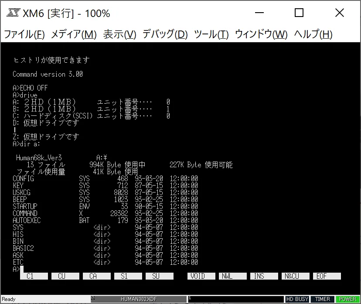The width and height of the screenshot is (361, 304).
Task: Click the XM6 application icon in title bar
Action: (x=14, y=13)
